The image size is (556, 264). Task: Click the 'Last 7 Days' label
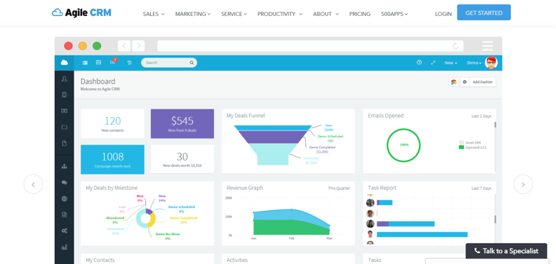(x=481, y=188)
